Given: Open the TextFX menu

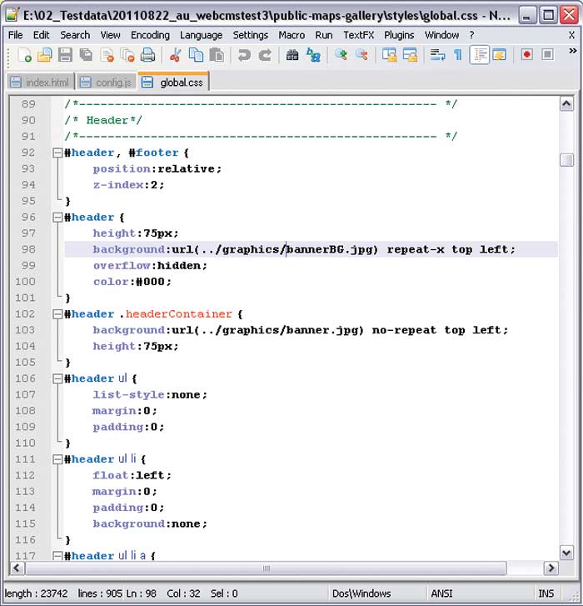Looking at the screenshot, I should pos(358,35).
